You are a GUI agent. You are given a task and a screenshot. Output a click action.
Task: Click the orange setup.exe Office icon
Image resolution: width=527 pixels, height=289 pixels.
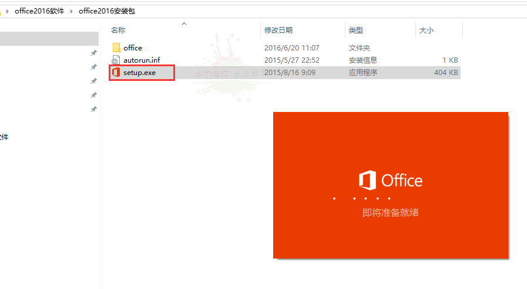[116, 73]
